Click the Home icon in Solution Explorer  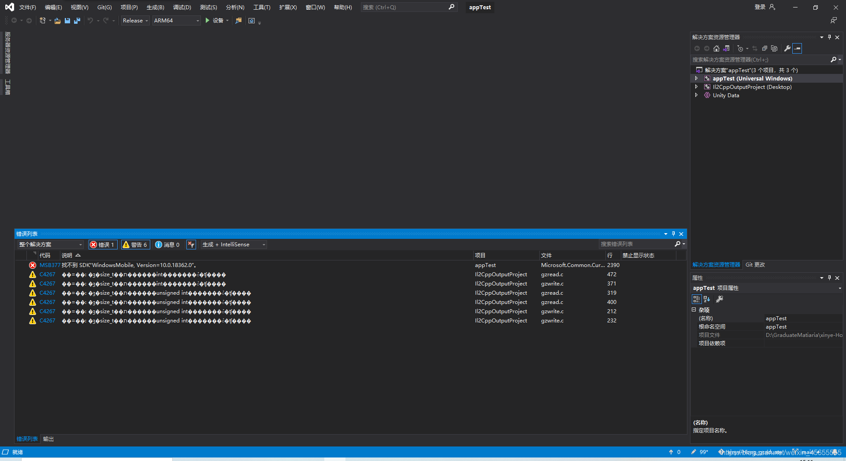[716, 48]
